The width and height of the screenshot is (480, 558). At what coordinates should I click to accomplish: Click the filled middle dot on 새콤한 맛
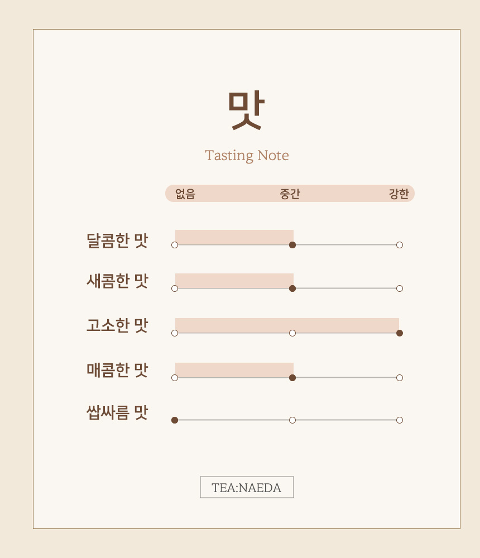[x=292, y=288]
